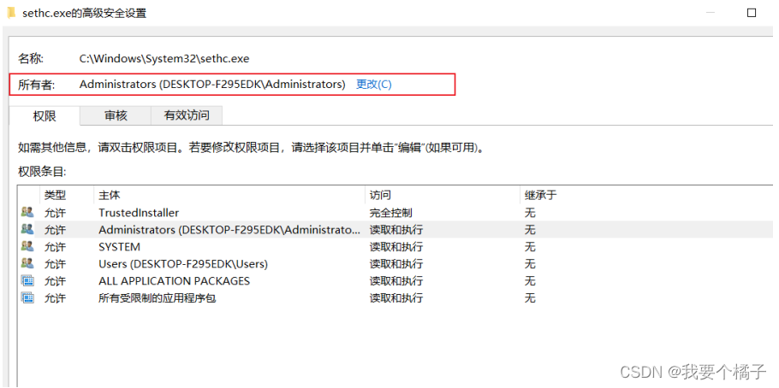
Task: Select the Administrators (DESKTOP-F295EDK) principal row
Action: [x=395, y=230]
